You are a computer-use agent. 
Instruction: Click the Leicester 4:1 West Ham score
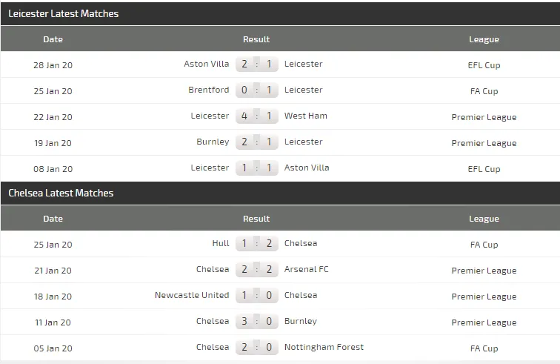(256, 116)
